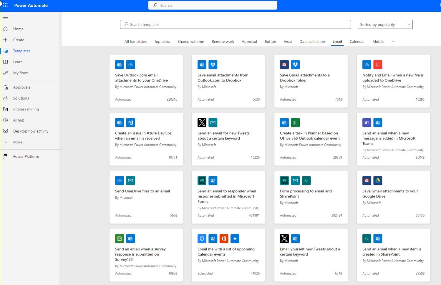Image resolution: width=441 pixels, height=285 pixels.
Task: Click the Gmail icon on the Dropbox folder template
Action: [x=284, y=64]
